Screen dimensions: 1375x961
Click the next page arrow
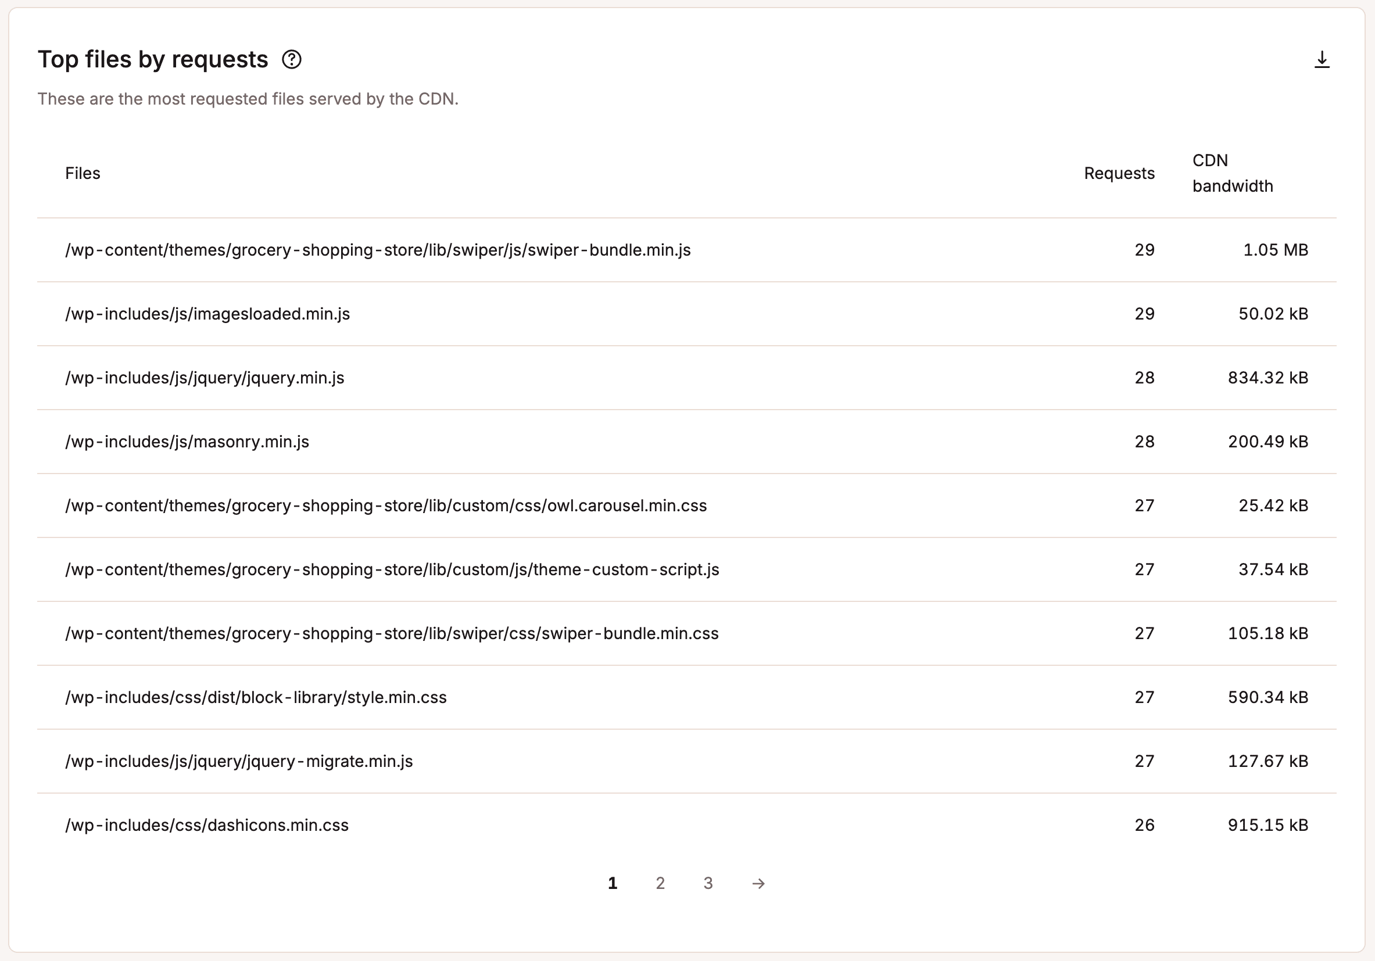(758, 883)
